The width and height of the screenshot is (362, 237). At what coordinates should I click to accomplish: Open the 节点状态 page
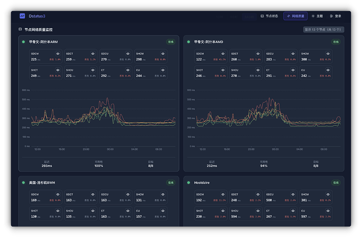pos(270,16)
